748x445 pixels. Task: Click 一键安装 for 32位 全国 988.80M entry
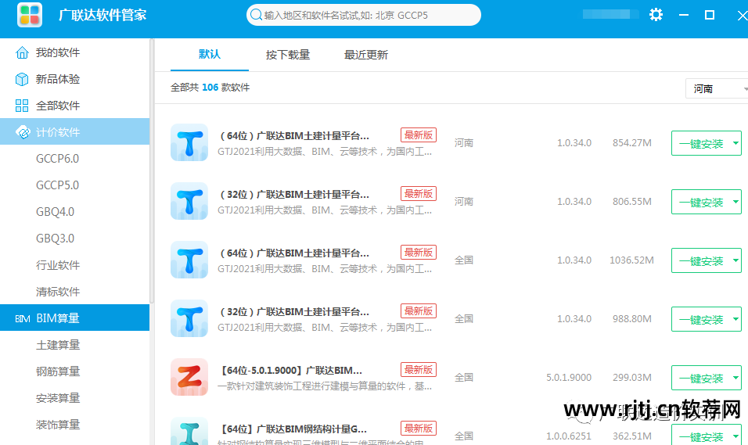click(701, 319)
